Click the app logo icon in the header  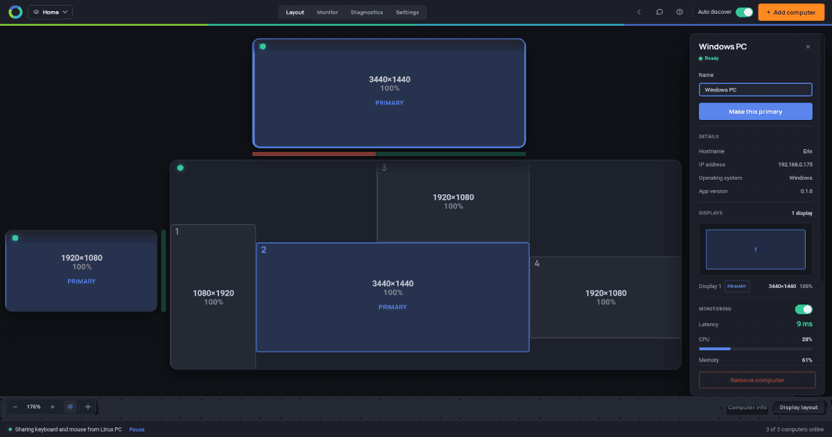point(15,12)
